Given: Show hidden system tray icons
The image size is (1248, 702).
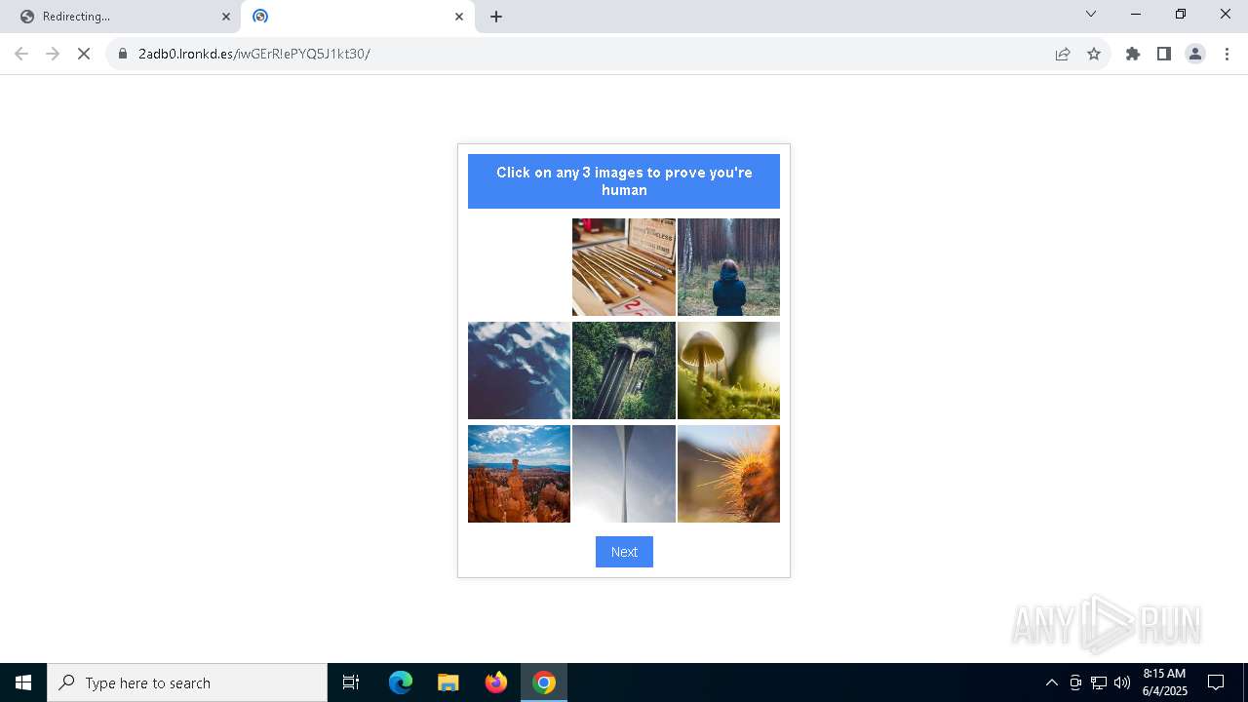Looking at the screenshot, I should (x=1051, y=682).
